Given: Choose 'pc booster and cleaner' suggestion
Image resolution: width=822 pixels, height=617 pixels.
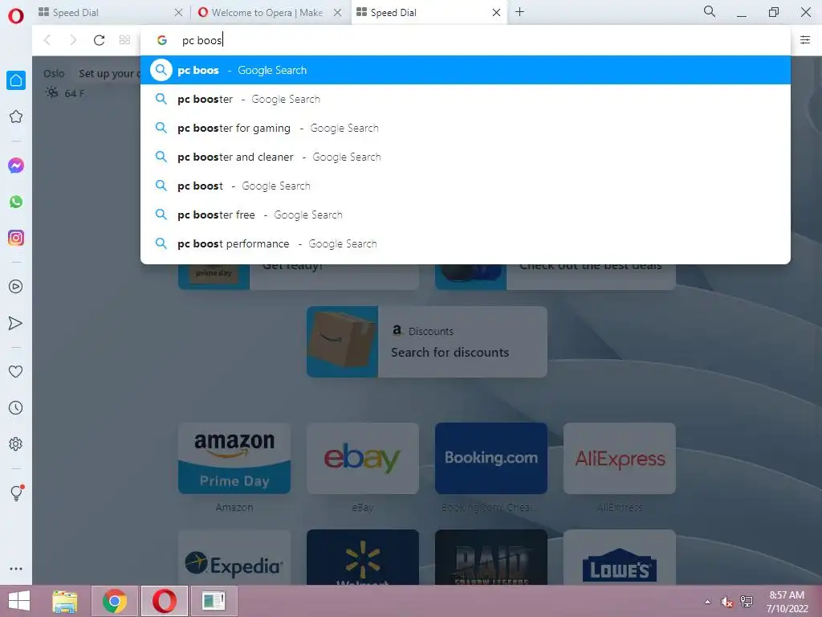Looking at the screenshot, I should 466,157.
